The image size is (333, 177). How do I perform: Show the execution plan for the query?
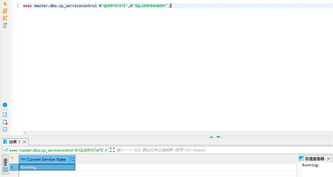coord(5,26)
